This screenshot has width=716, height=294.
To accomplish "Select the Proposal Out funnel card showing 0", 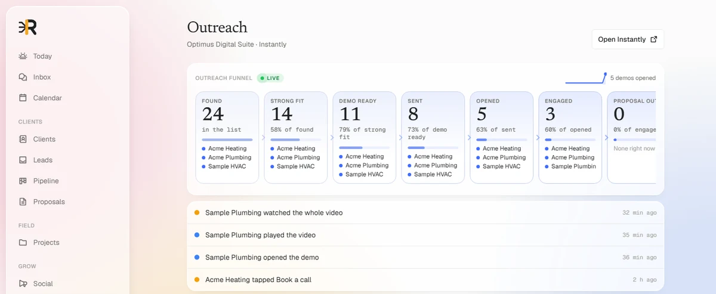I will (x=632, y=137).
